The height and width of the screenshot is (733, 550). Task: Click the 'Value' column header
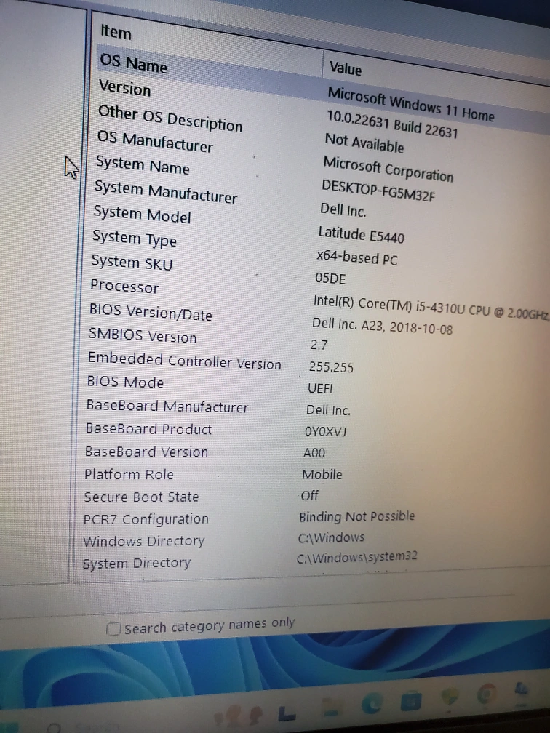coord(345,68)
